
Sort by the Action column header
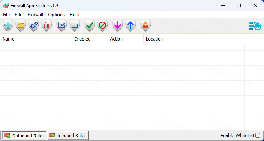[126, 39]
